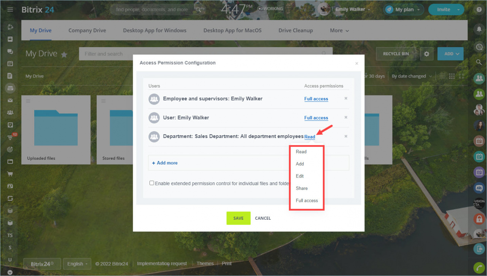Open the calendar icon in left sidebar
The height and width of the screenshot is (276, 487).
10,63
